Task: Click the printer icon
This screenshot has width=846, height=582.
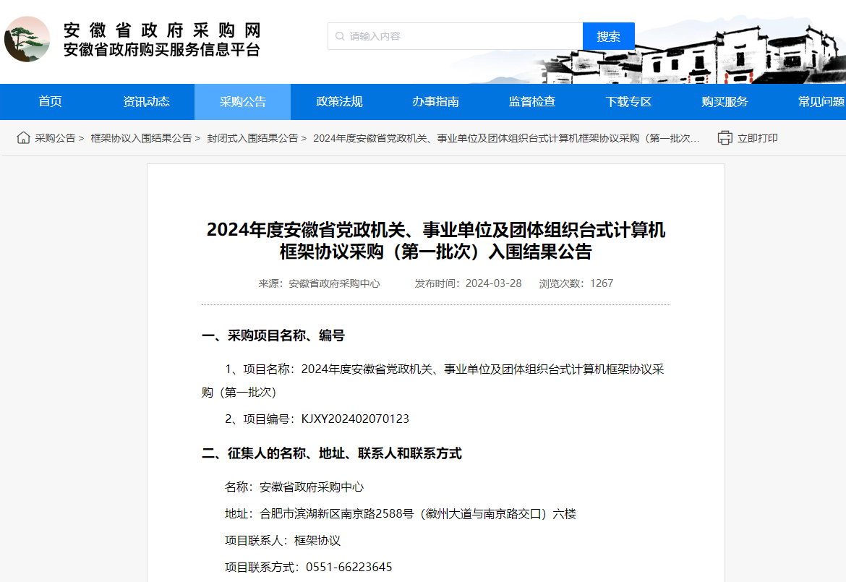Action: pos(725,138)
